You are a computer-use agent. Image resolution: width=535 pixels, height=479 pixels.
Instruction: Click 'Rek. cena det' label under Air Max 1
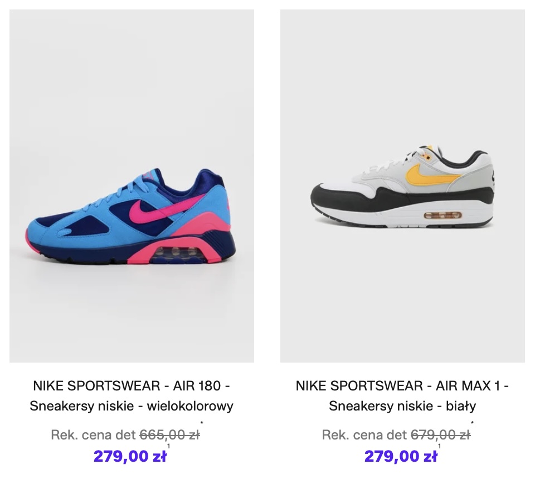pyautogui.click(x=364, y=435)
